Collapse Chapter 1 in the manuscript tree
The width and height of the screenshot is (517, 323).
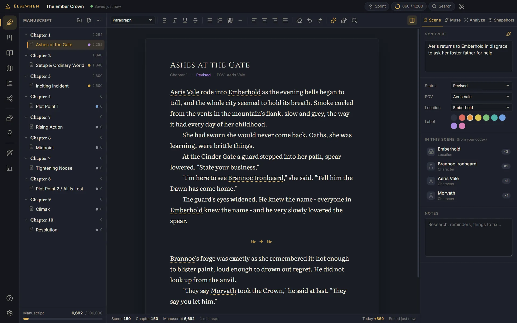coord(26,35)
